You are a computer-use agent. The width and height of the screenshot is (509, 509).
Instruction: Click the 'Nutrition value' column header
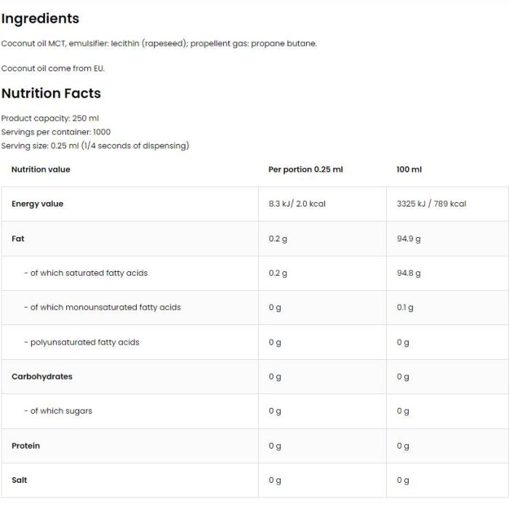pos(41,169)
